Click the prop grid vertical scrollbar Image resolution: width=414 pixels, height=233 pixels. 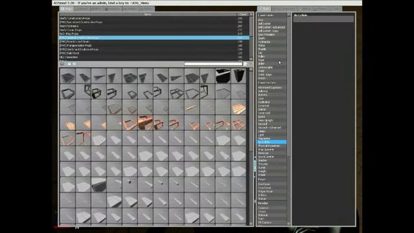coord(251,147)
